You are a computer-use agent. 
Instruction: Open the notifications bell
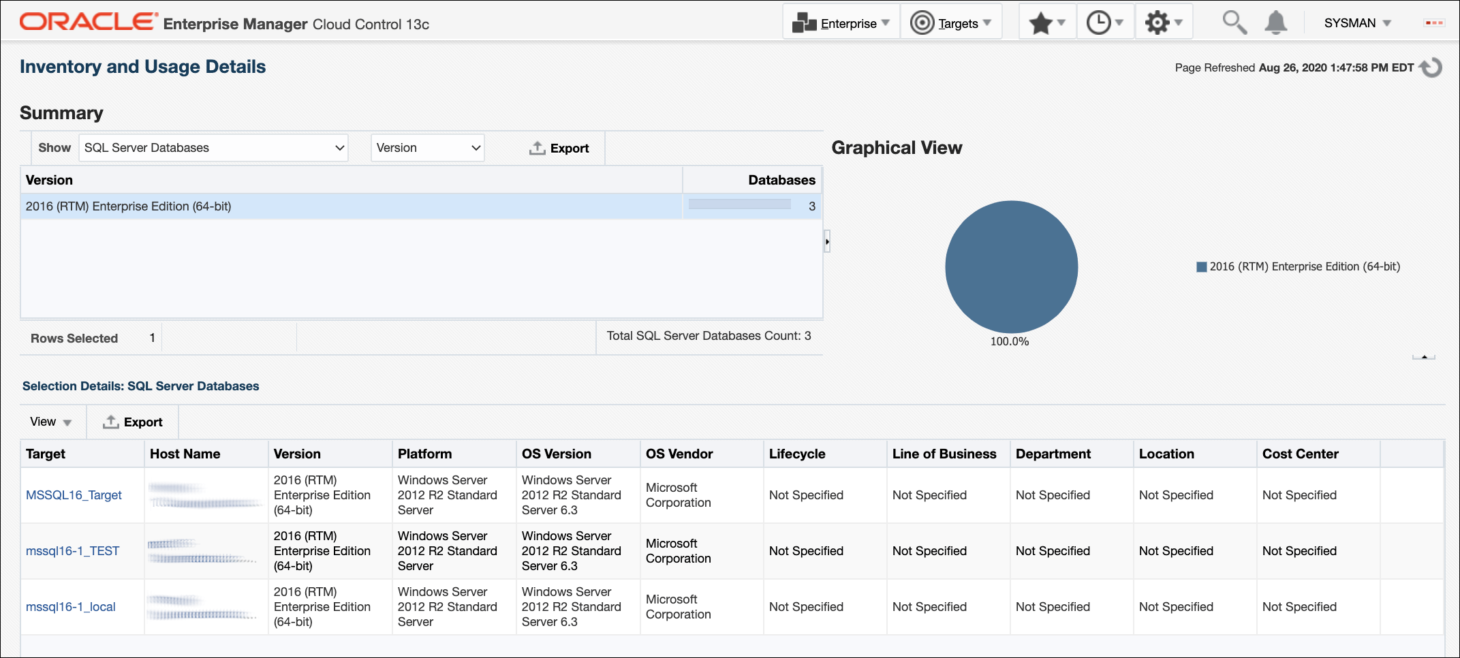[x=1275, y=22]
